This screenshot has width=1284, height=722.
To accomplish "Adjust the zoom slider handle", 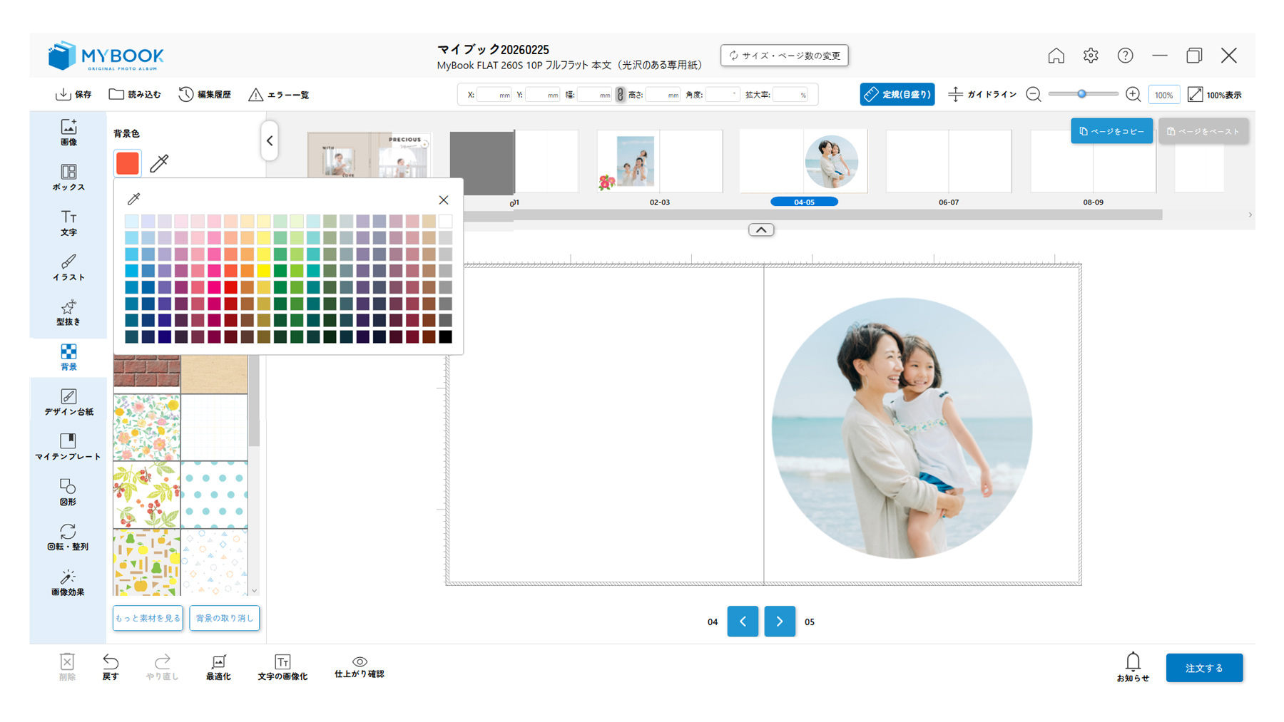I will [x=1082, y=94].
